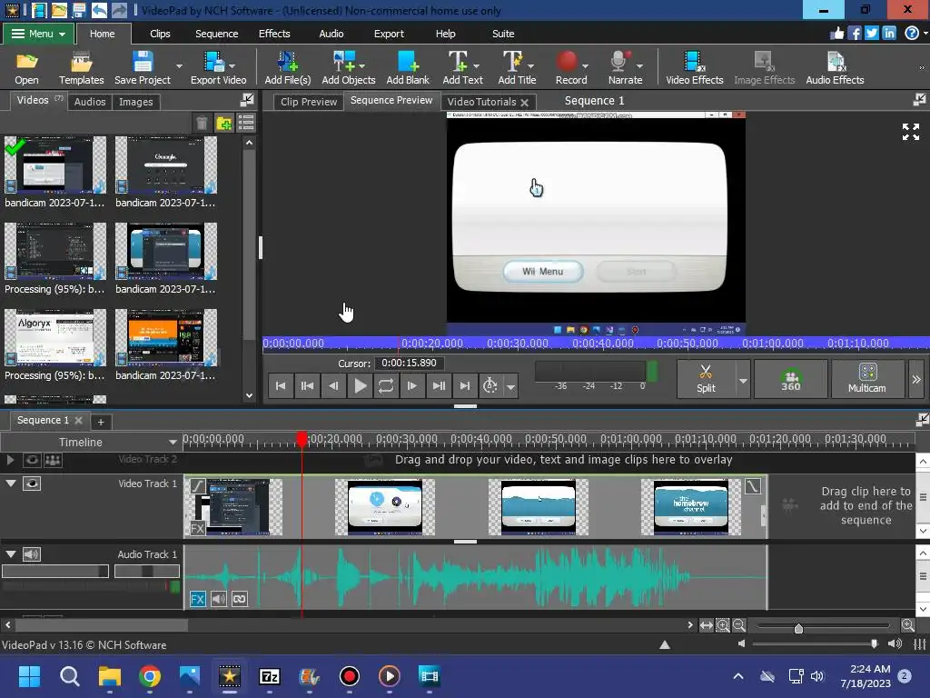Click the thumbs up like icon
Image resolution: width=930 pixels, height=698 pixels.
(836, 34)
